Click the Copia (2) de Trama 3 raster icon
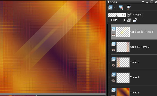 [x=114, y=29]
